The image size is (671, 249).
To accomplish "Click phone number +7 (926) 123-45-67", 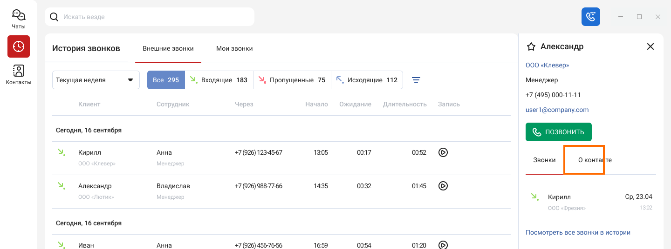I will (259, 152).
